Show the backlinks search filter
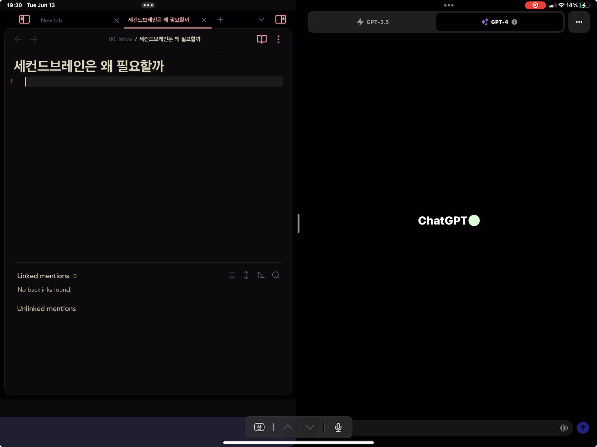This screenshot has height=447, width=597. [x=276, y=275]
